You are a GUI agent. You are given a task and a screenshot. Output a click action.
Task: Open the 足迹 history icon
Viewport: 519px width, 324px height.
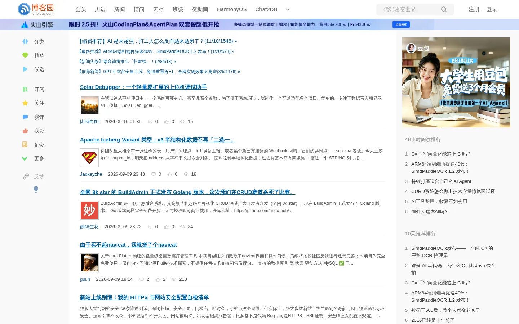[x=25, y=145]
